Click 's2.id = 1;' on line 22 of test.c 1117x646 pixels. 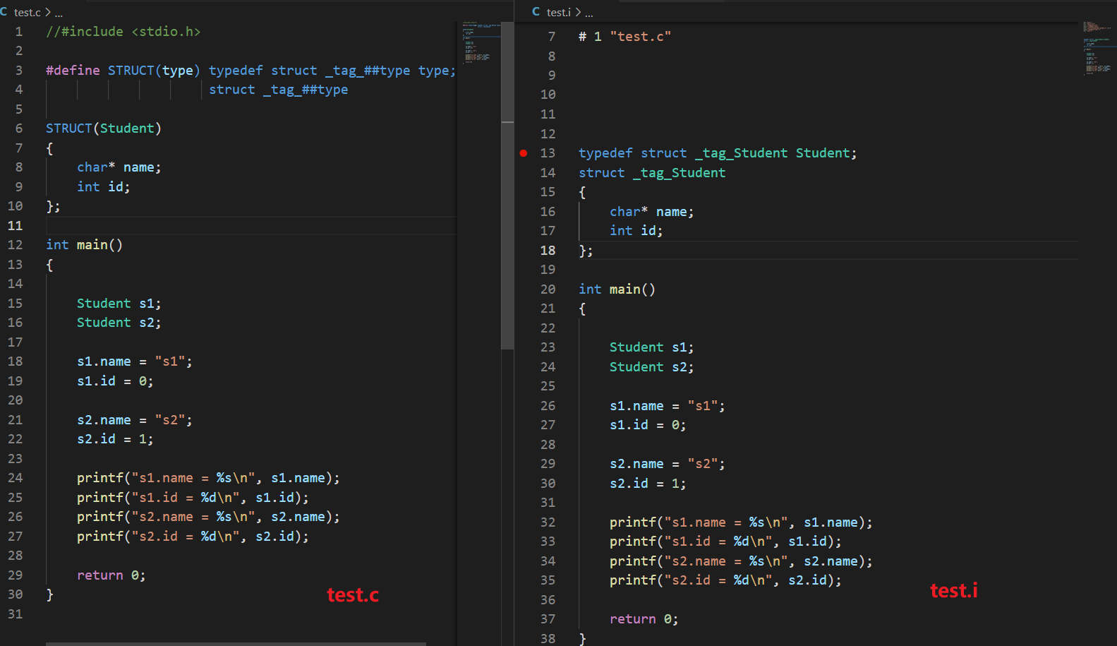pos(115,439)
